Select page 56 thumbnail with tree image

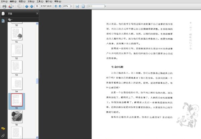17,117
